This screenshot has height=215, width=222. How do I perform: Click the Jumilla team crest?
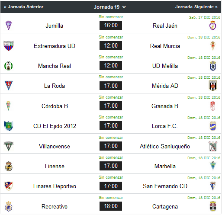9,26
